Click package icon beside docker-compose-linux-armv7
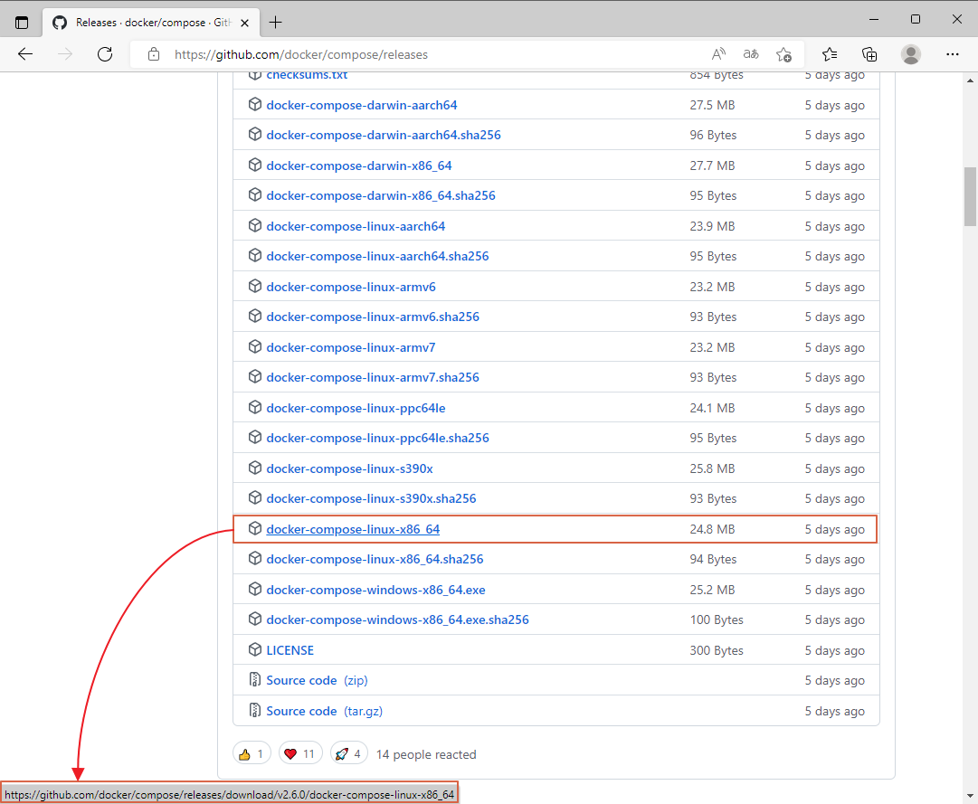The height and width of the screenshot is (804, 978). (254, 346)
